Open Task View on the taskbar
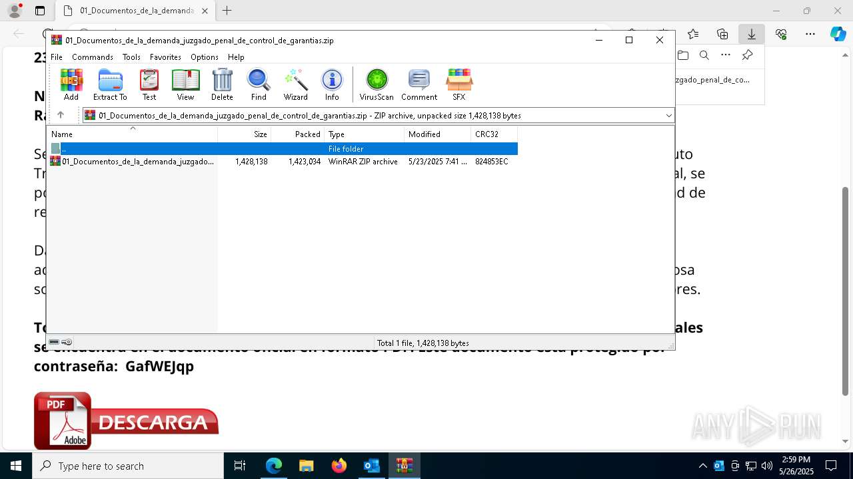Viewport: 853px width, 479px height. [240, 466]
